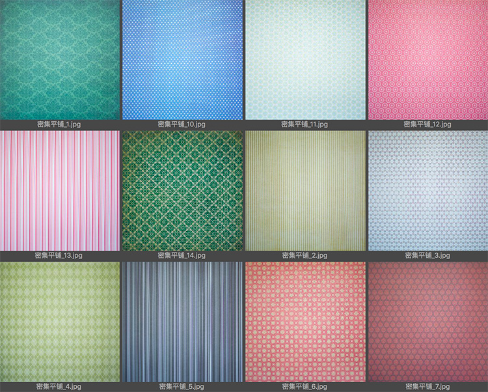Select the label 密集平铺_7.jpg
Viewport: 488px width, 392px height.
click(427, 386)
